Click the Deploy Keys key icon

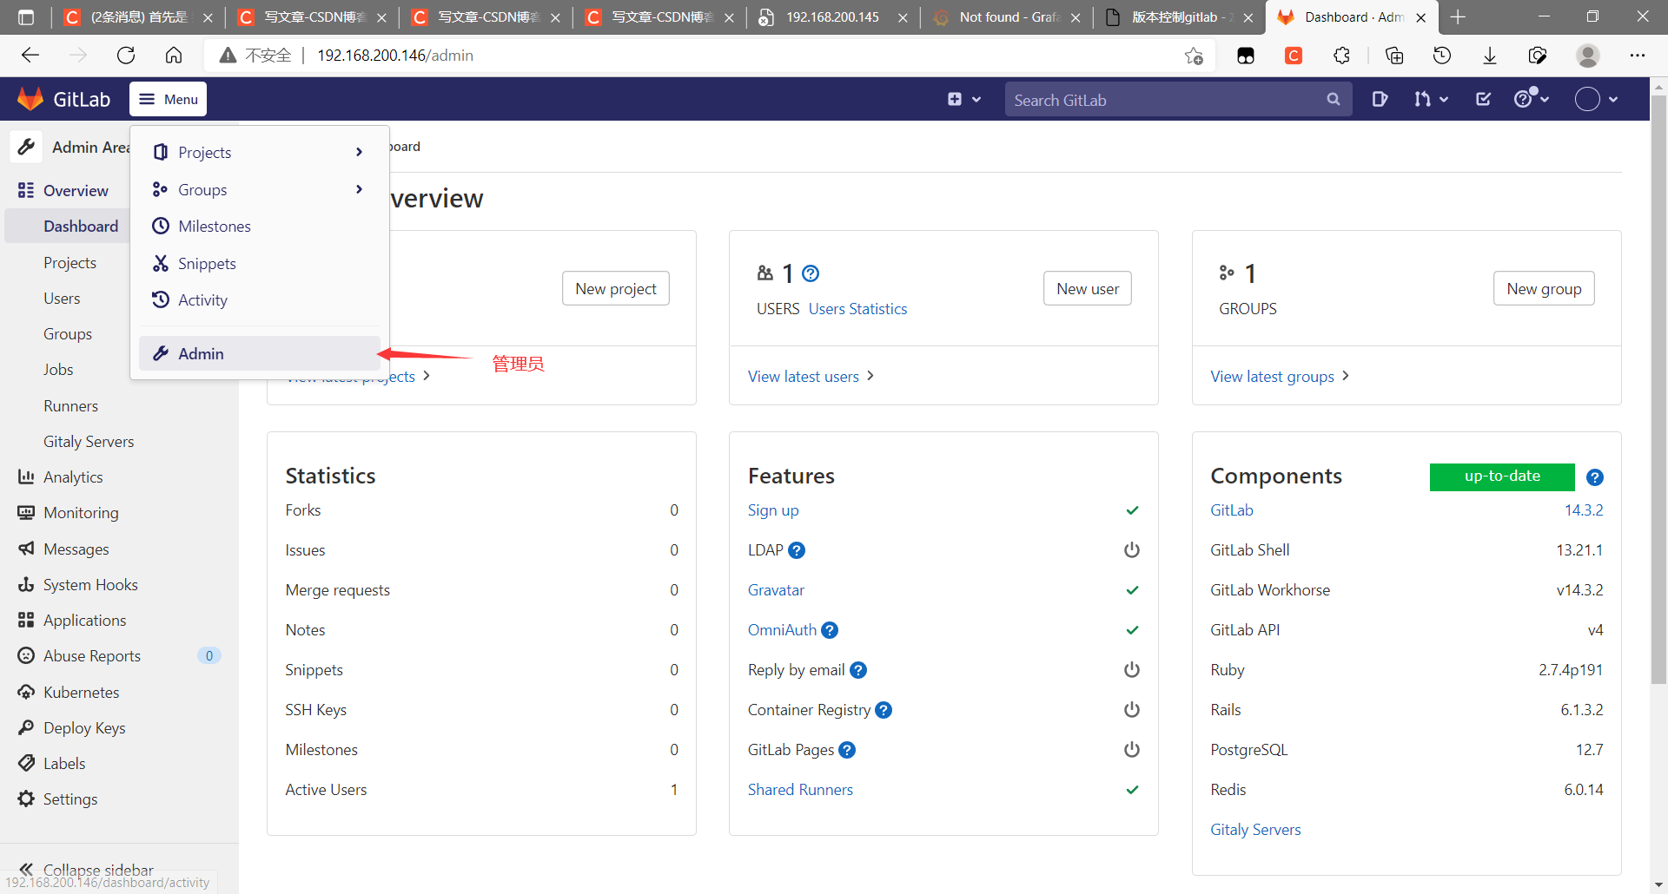[26, 727]
